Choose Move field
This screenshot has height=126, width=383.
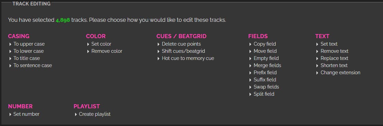point(265,51)
